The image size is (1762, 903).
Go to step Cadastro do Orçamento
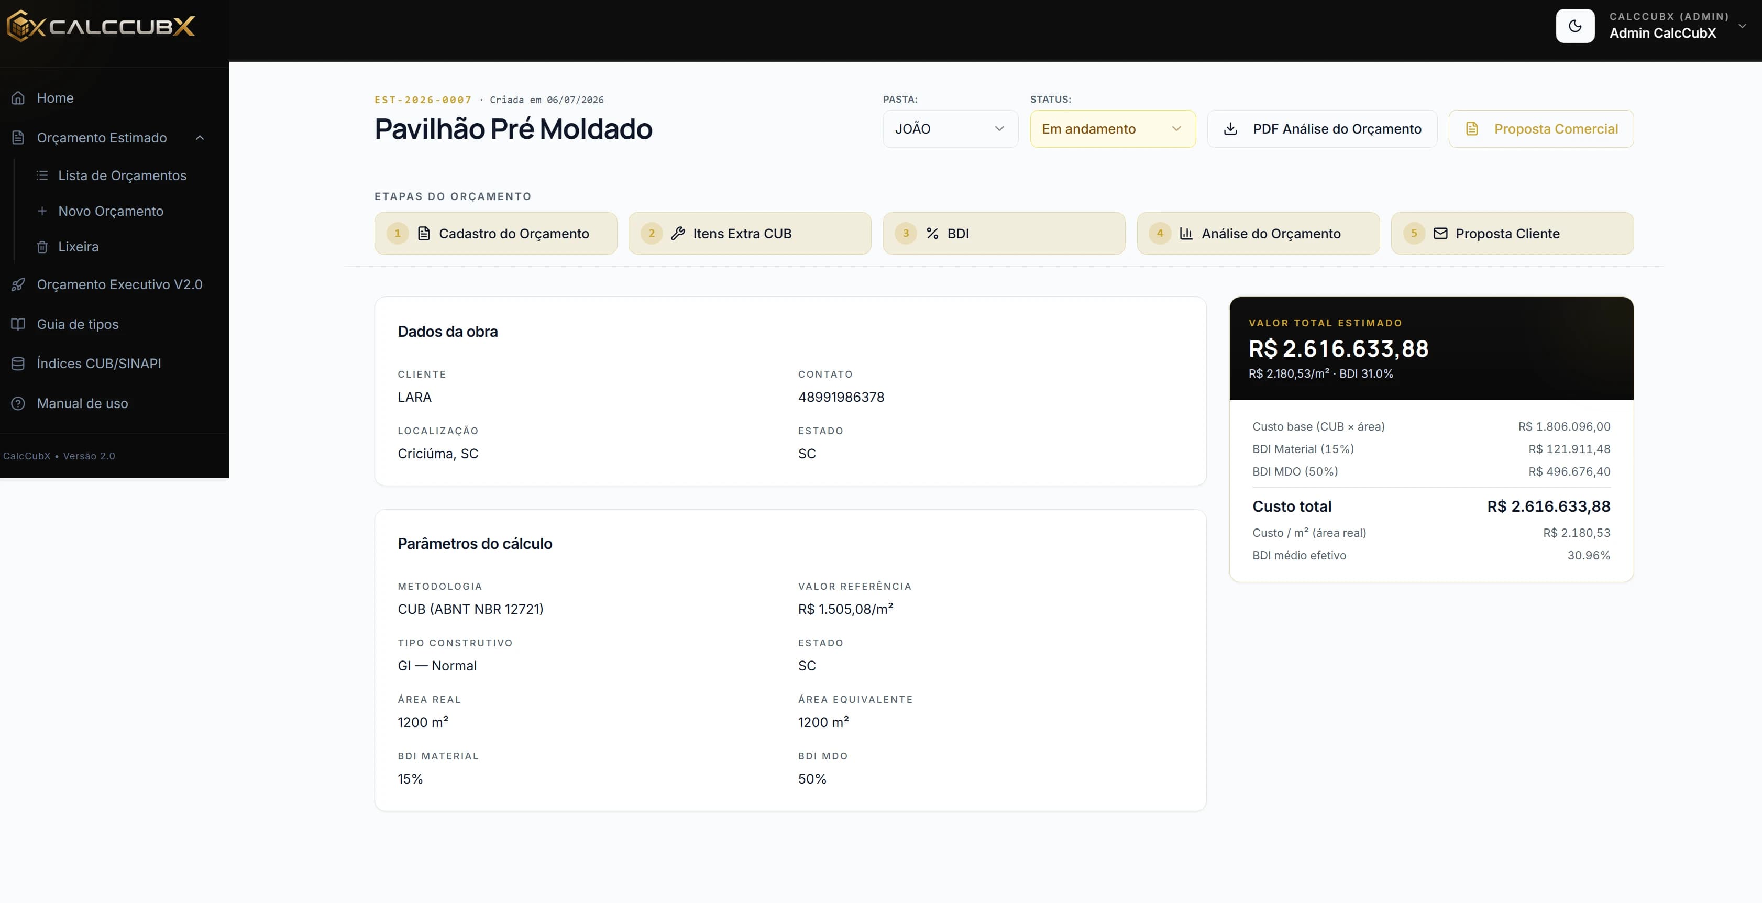point(496,233)
